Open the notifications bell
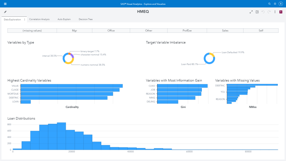Viewport: 286px width, 161px height. (274, 4)
